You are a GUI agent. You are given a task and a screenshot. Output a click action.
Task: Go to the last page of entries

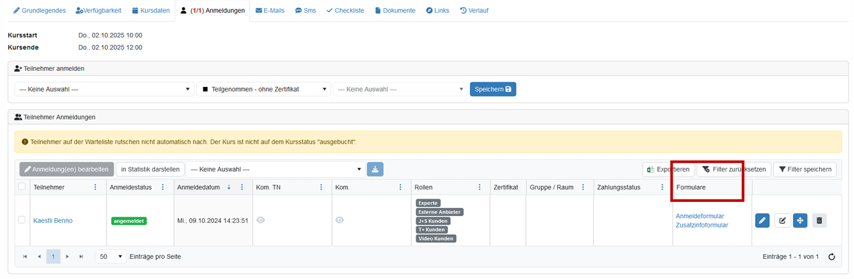pos(82,257)
